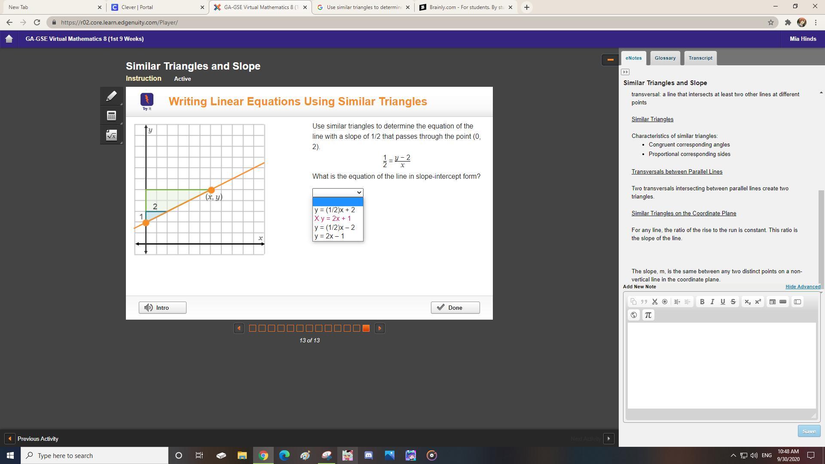
Task: Open Discord from the taskbar
Action: point(368,455)
